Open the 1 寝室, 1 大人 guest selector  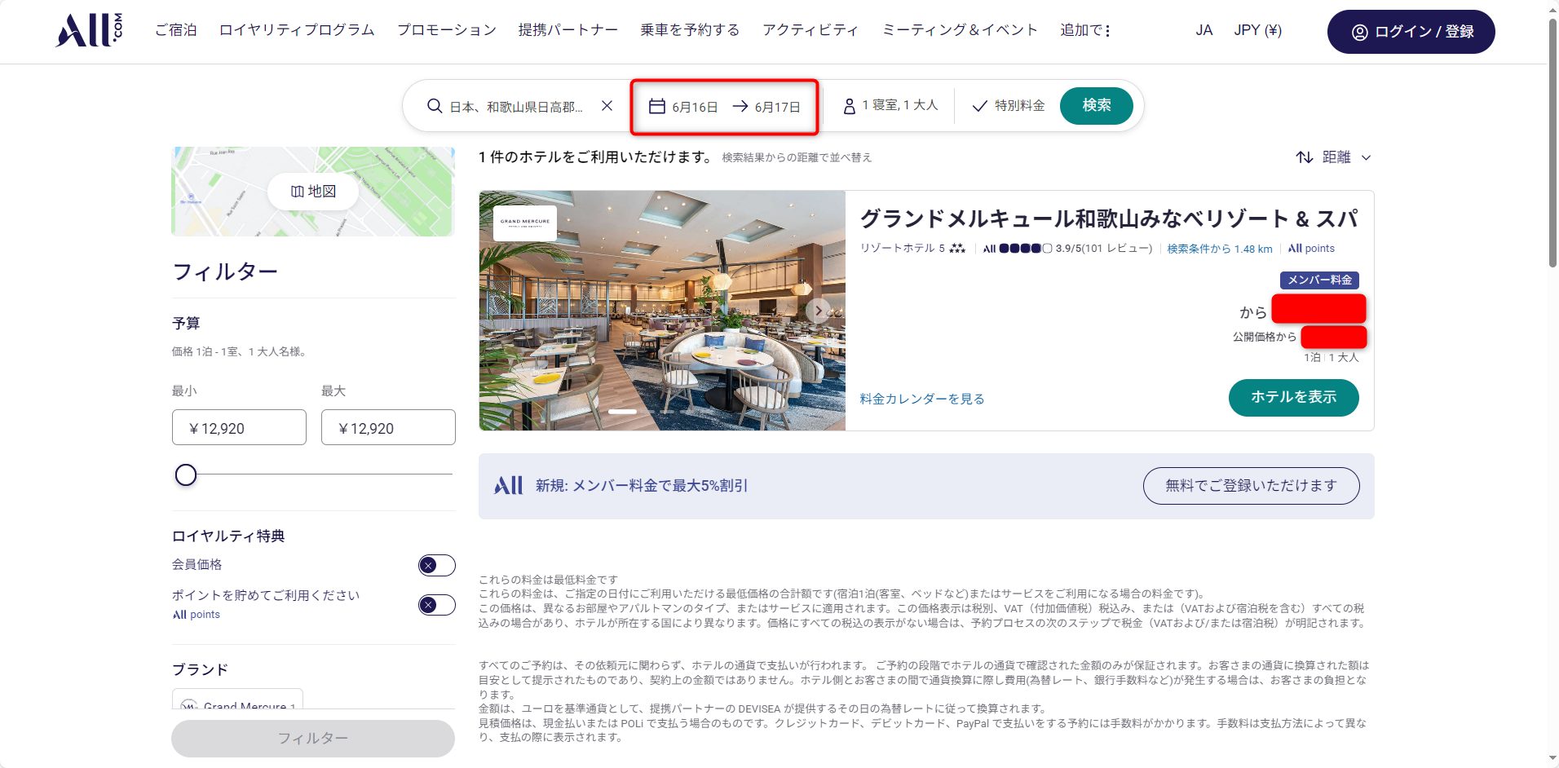pyautogui.click(x=890, y=106)
